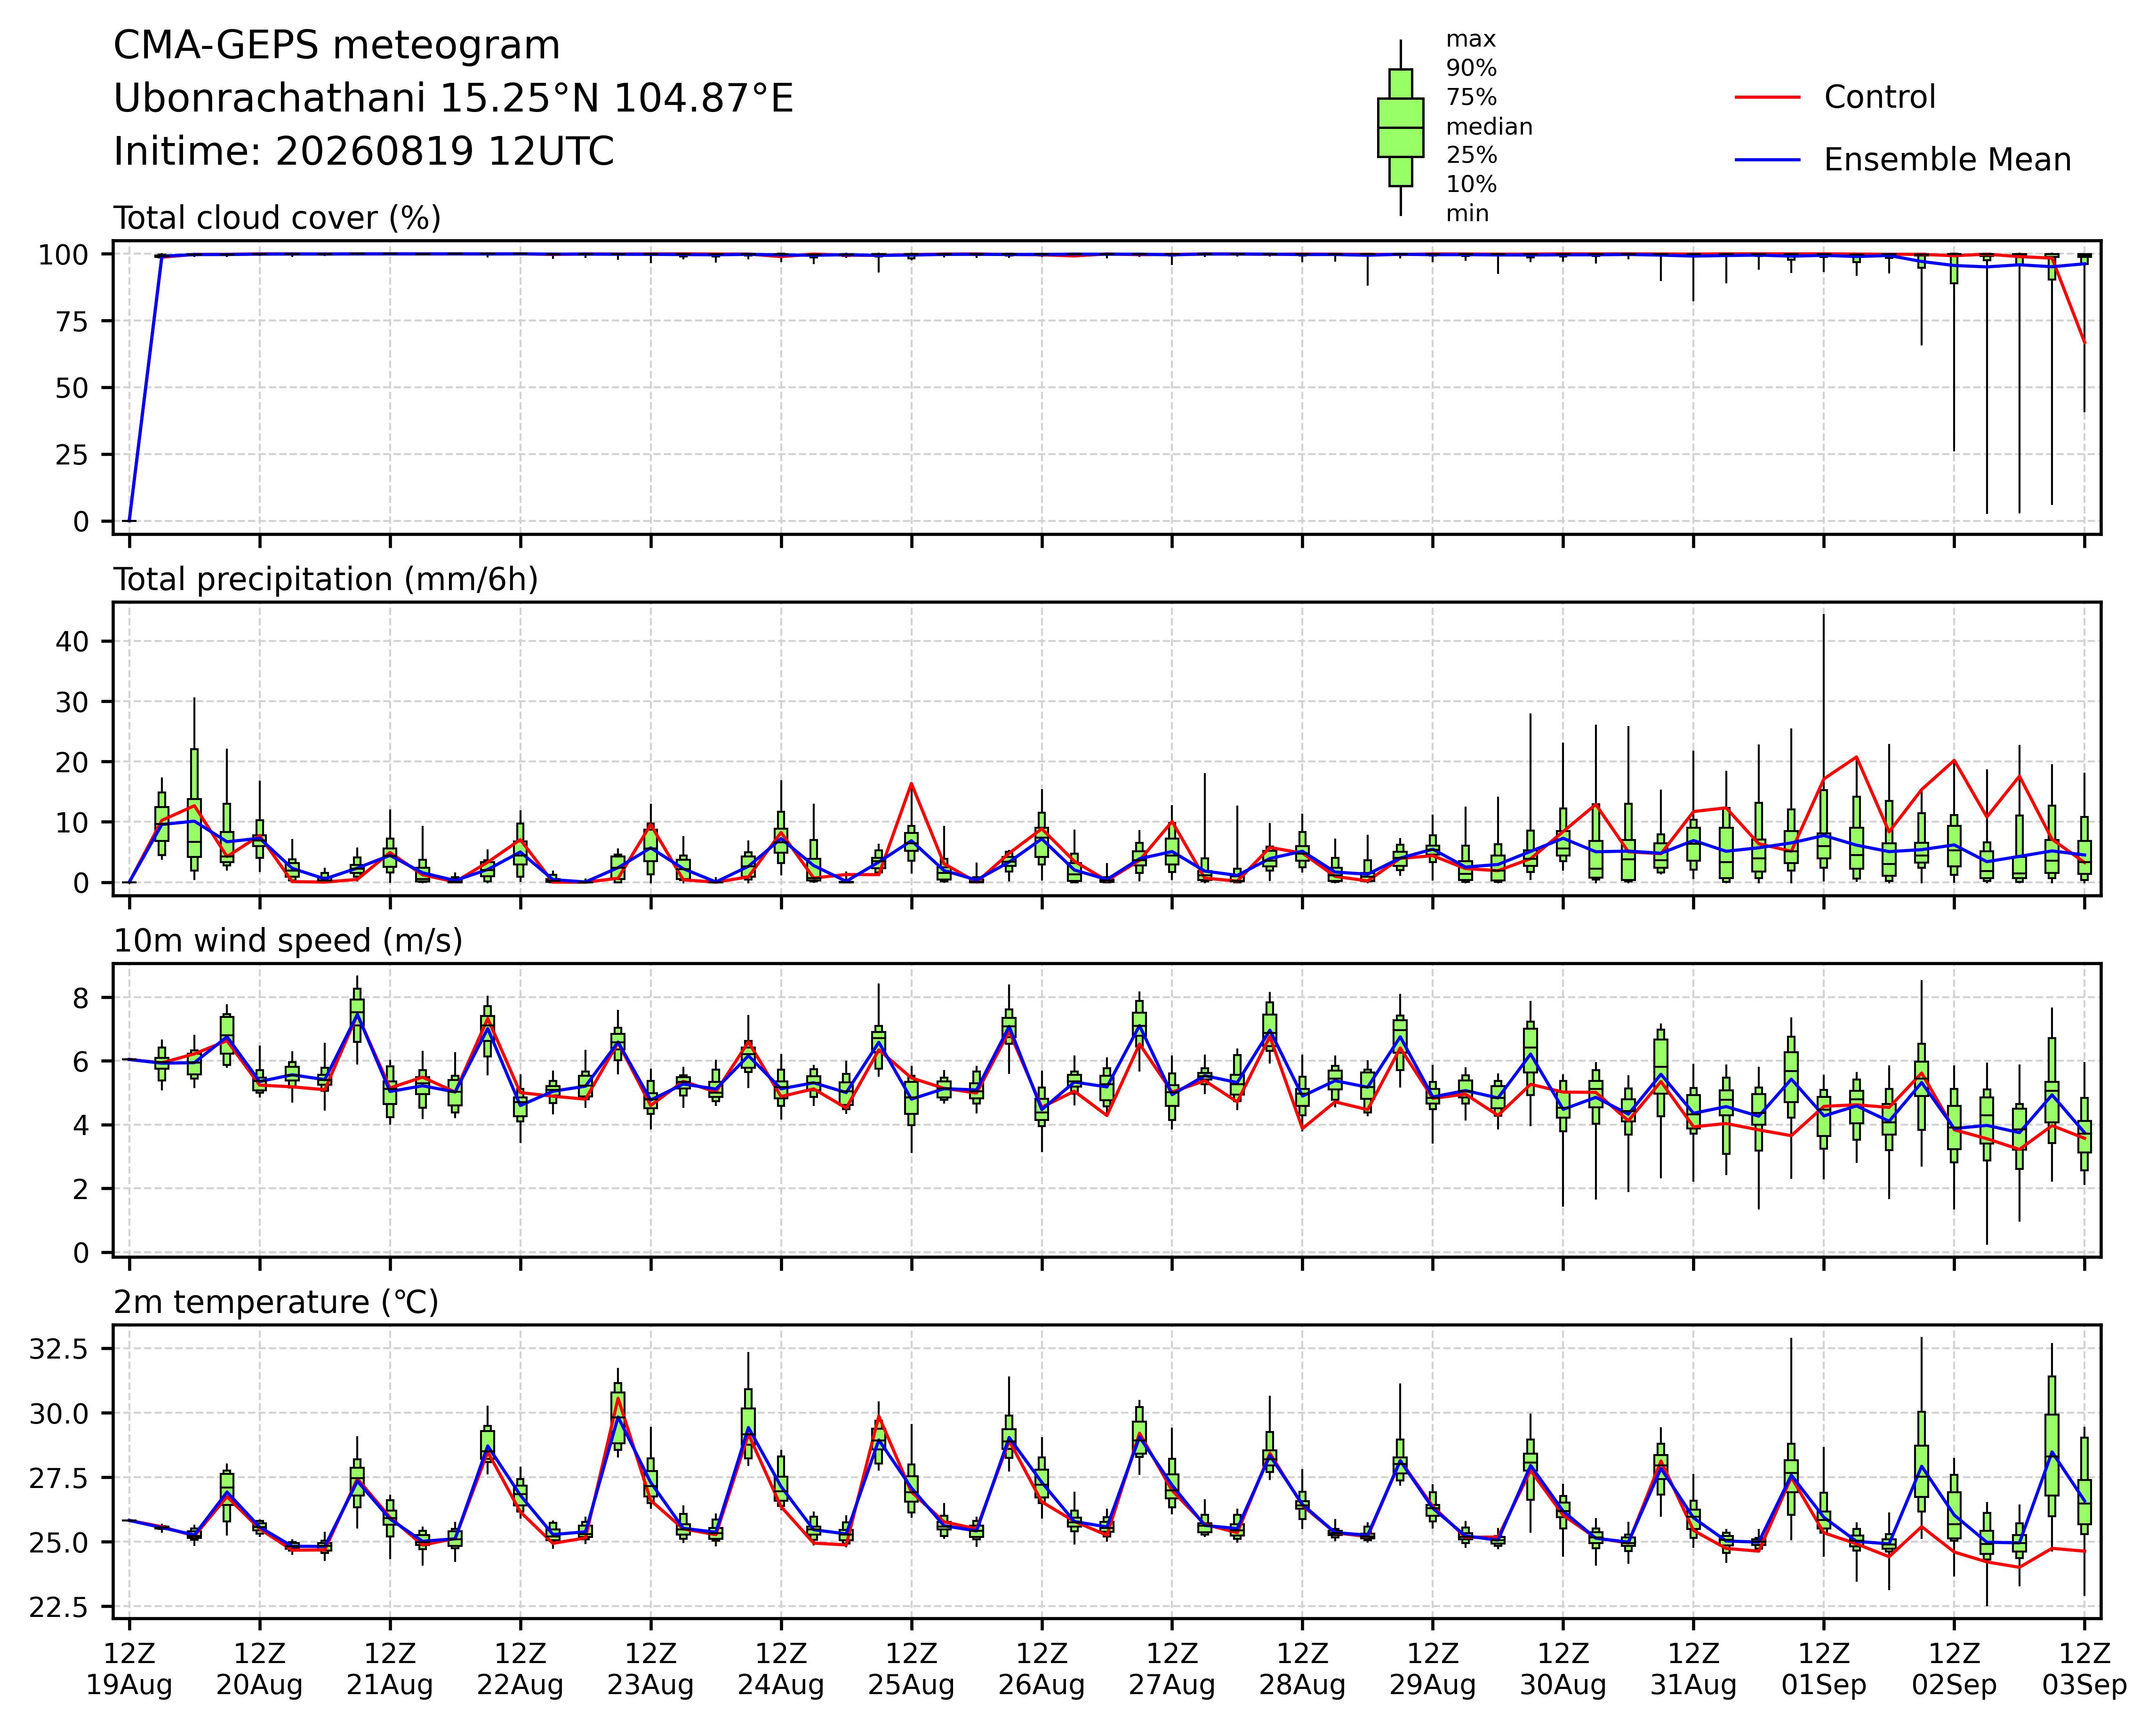The width and height of the screenshot is (2156, 1728).
Task: Click the 'Total precipitation (mm/6h)' panel title
Action: tap(326, 580)
